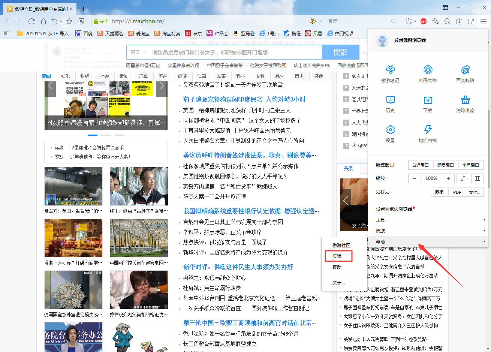Switch to the 娱乐 news tab
The width and height of the screenshot is (491, 352).
pos(65,76)
